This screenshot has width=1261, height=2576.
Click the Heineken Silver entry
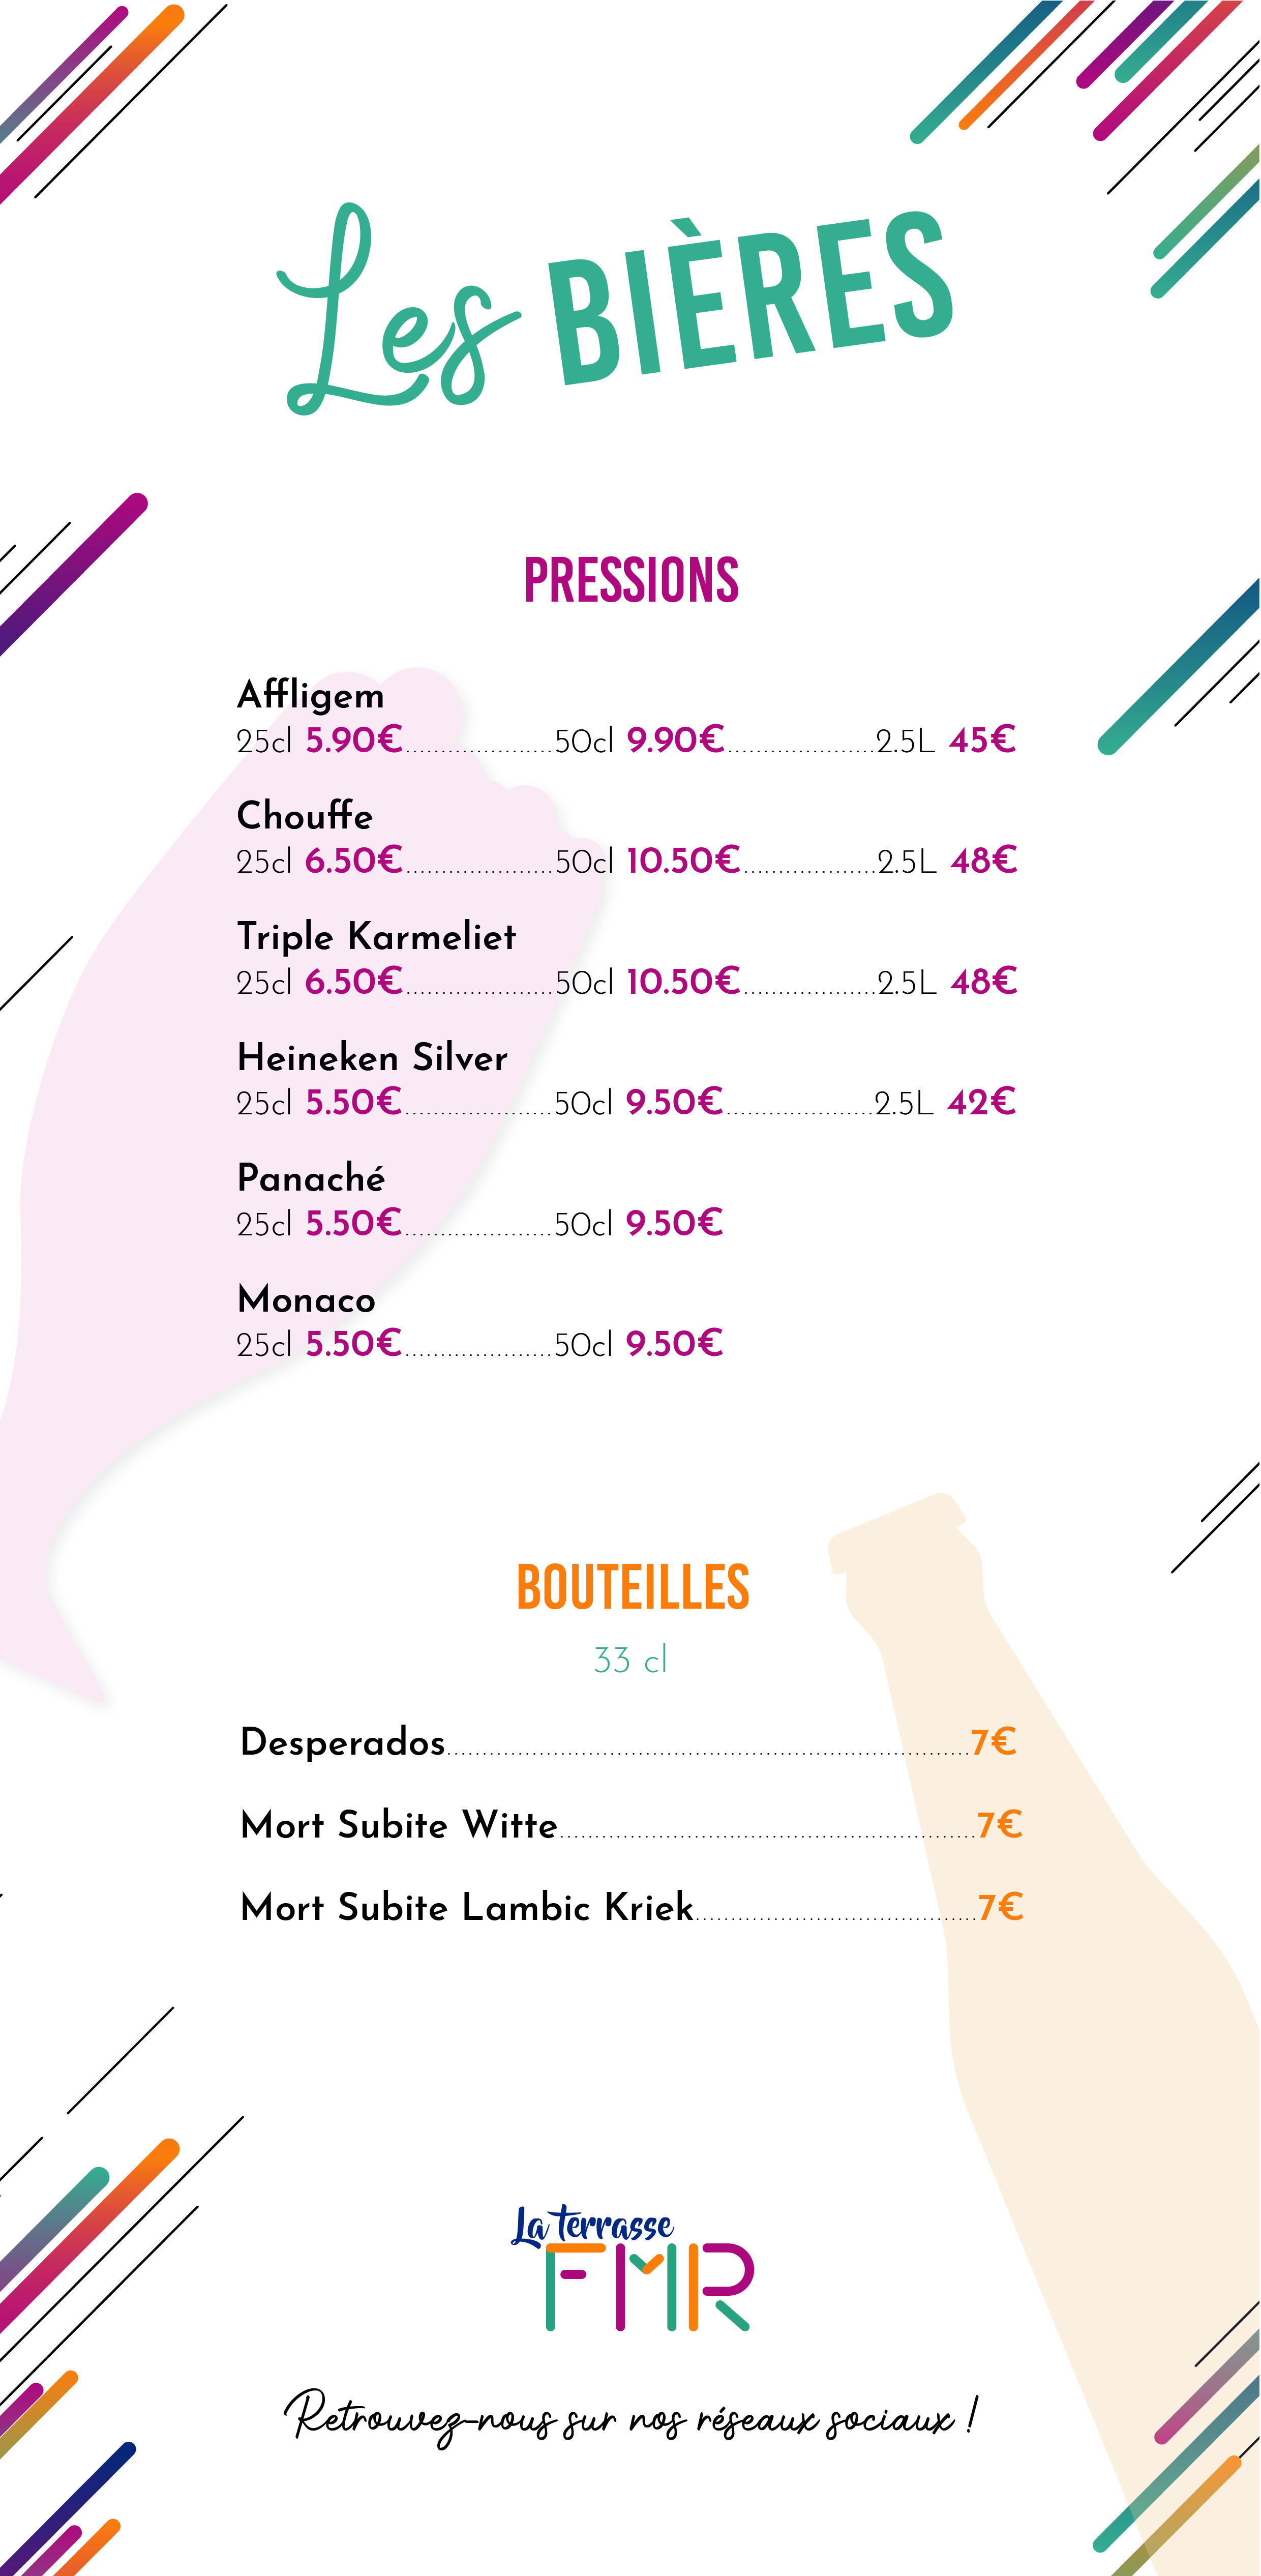pyautogui.click(x=372, y=1058)
